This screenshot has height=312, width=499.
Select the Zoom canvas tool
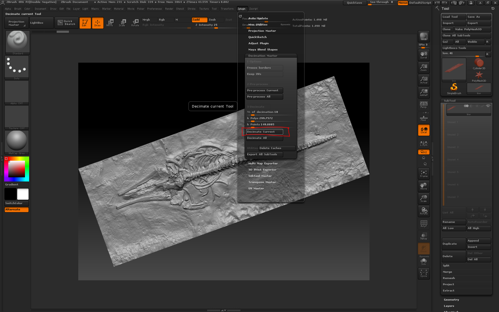coord(424,67)
